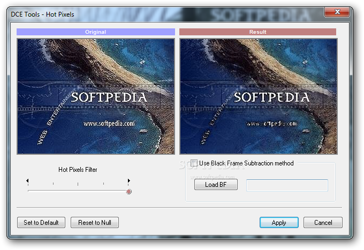
Task: Click the Original preview image
Action: point(96,96)
